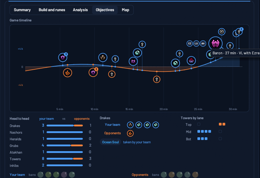This screenshot has height=178, width=260.
Task: Click the Top lane label
Action: tap(189, 125)
